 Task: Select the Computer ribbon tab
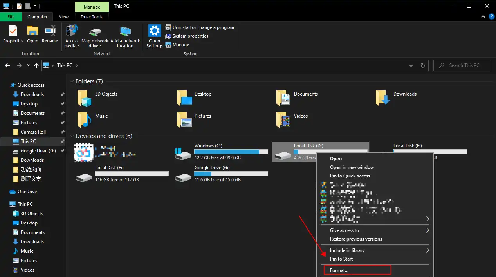38,17
